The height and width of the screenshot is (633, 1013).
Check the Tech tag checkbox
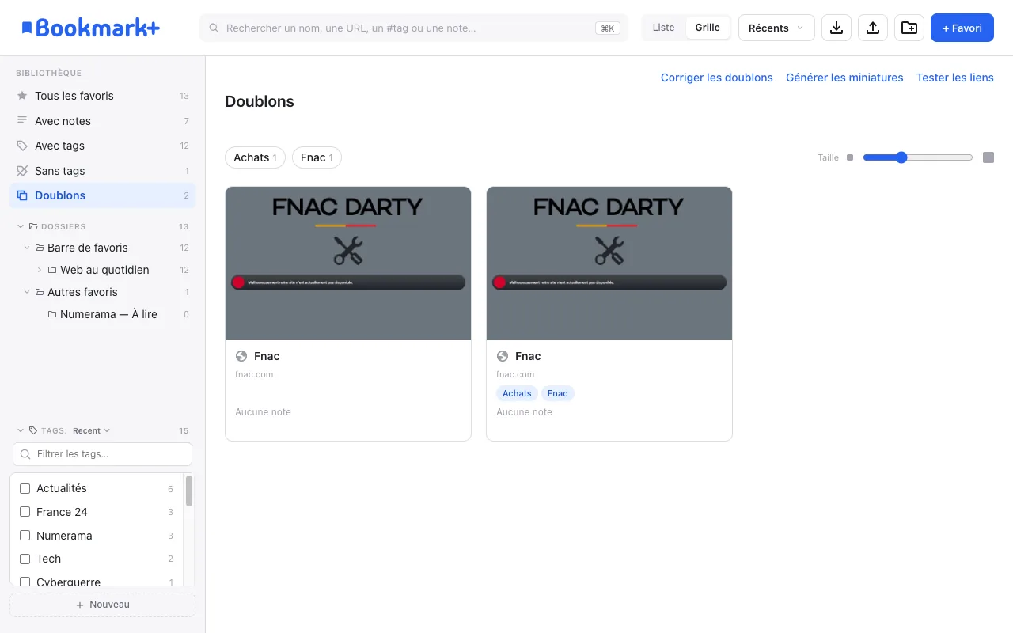click(x=25, y=559)
